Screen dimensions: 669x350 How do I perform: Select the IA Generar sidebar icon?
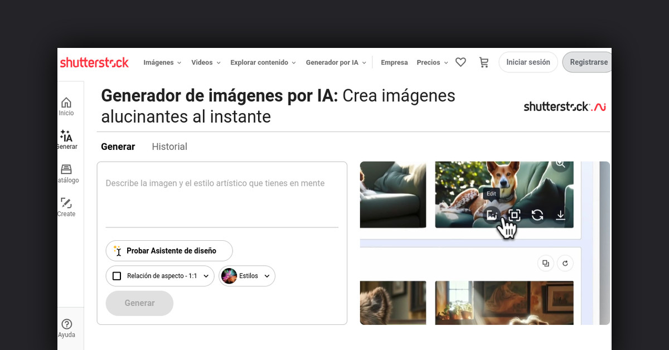[x=66, y=140]
